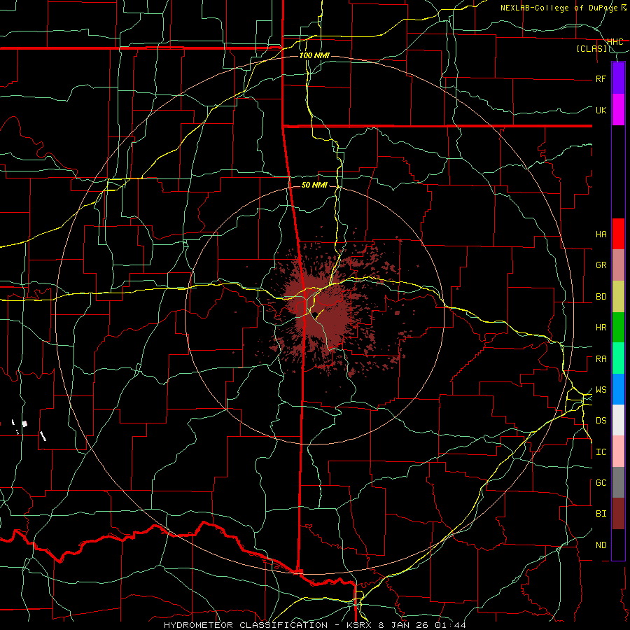
Task: Click the DS legend label
Action: point(601,421)
